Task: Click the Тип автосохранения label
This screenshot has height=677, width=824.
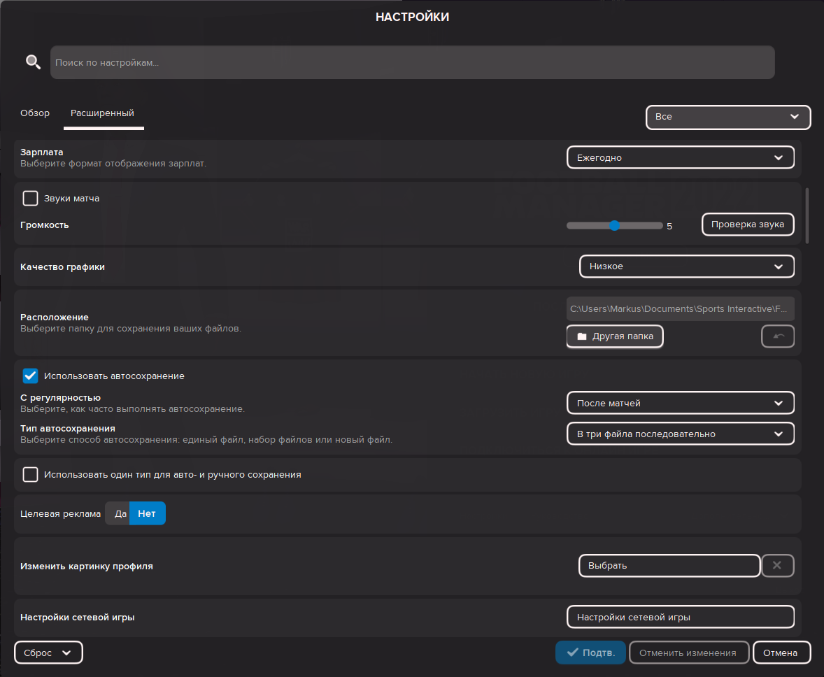Action: click(68, 429)
